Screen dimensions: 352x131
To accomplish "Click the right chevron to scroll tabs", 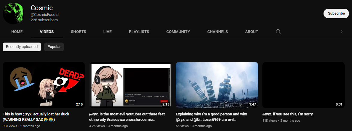I will click(341, 32).
